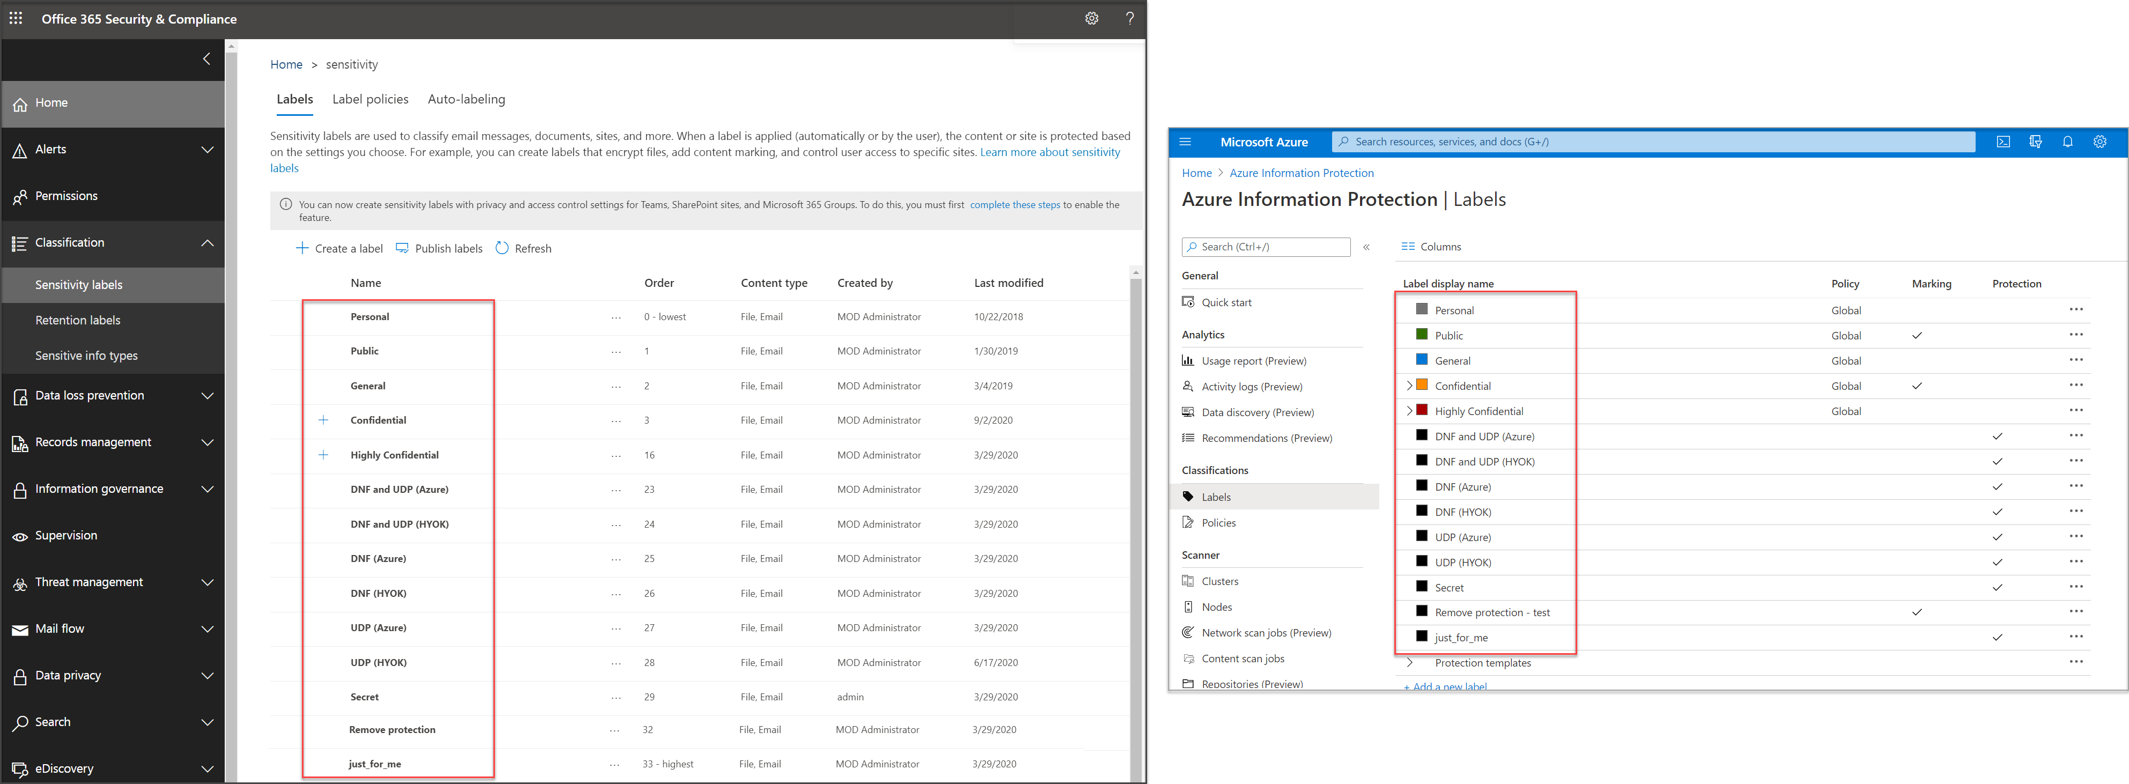
Task: Click the Azure notifications bell icon
Action: 2068,142
